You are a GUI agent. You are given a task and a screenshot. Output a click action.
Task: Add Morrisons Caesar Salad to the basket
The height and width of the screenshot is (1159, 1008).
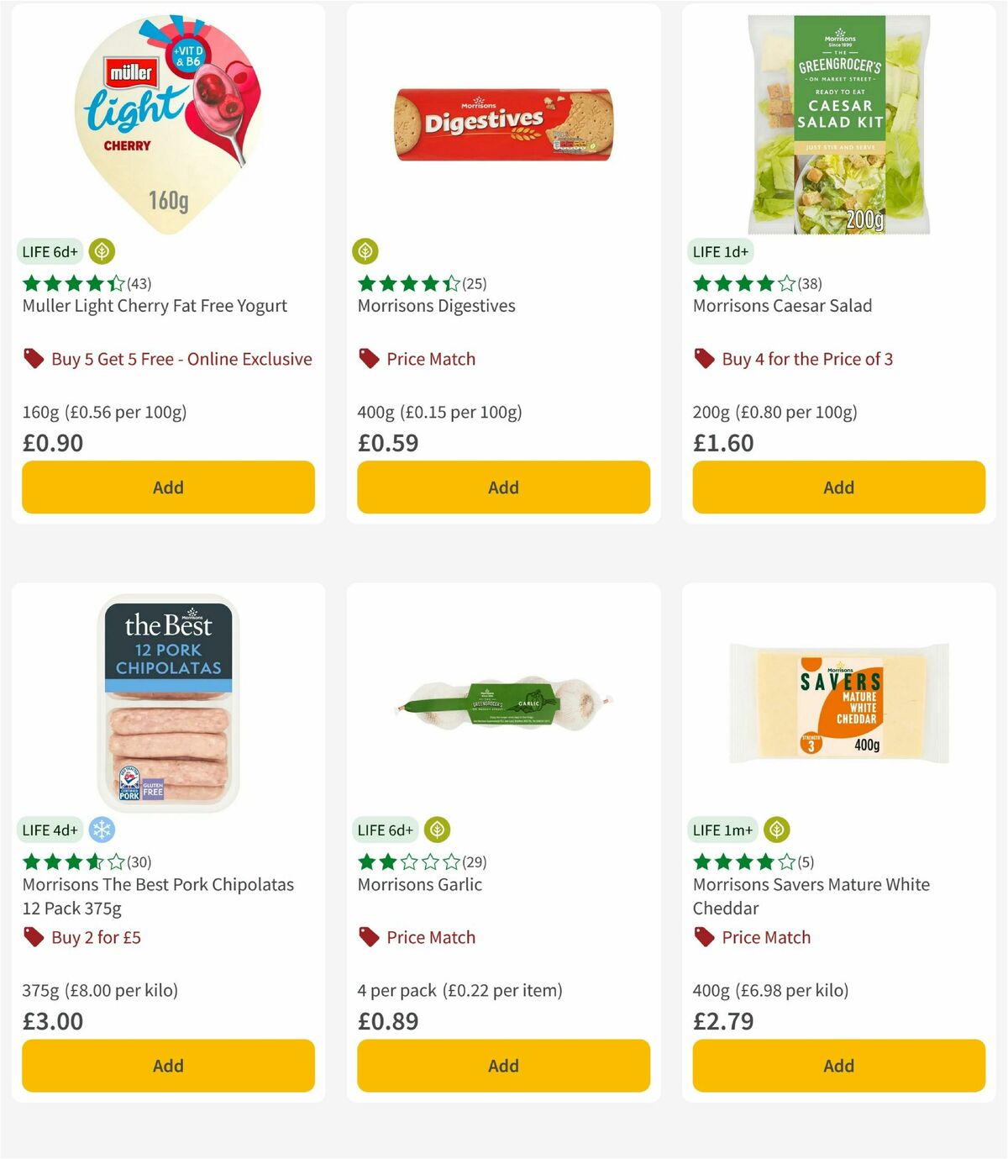click(837, 487)
